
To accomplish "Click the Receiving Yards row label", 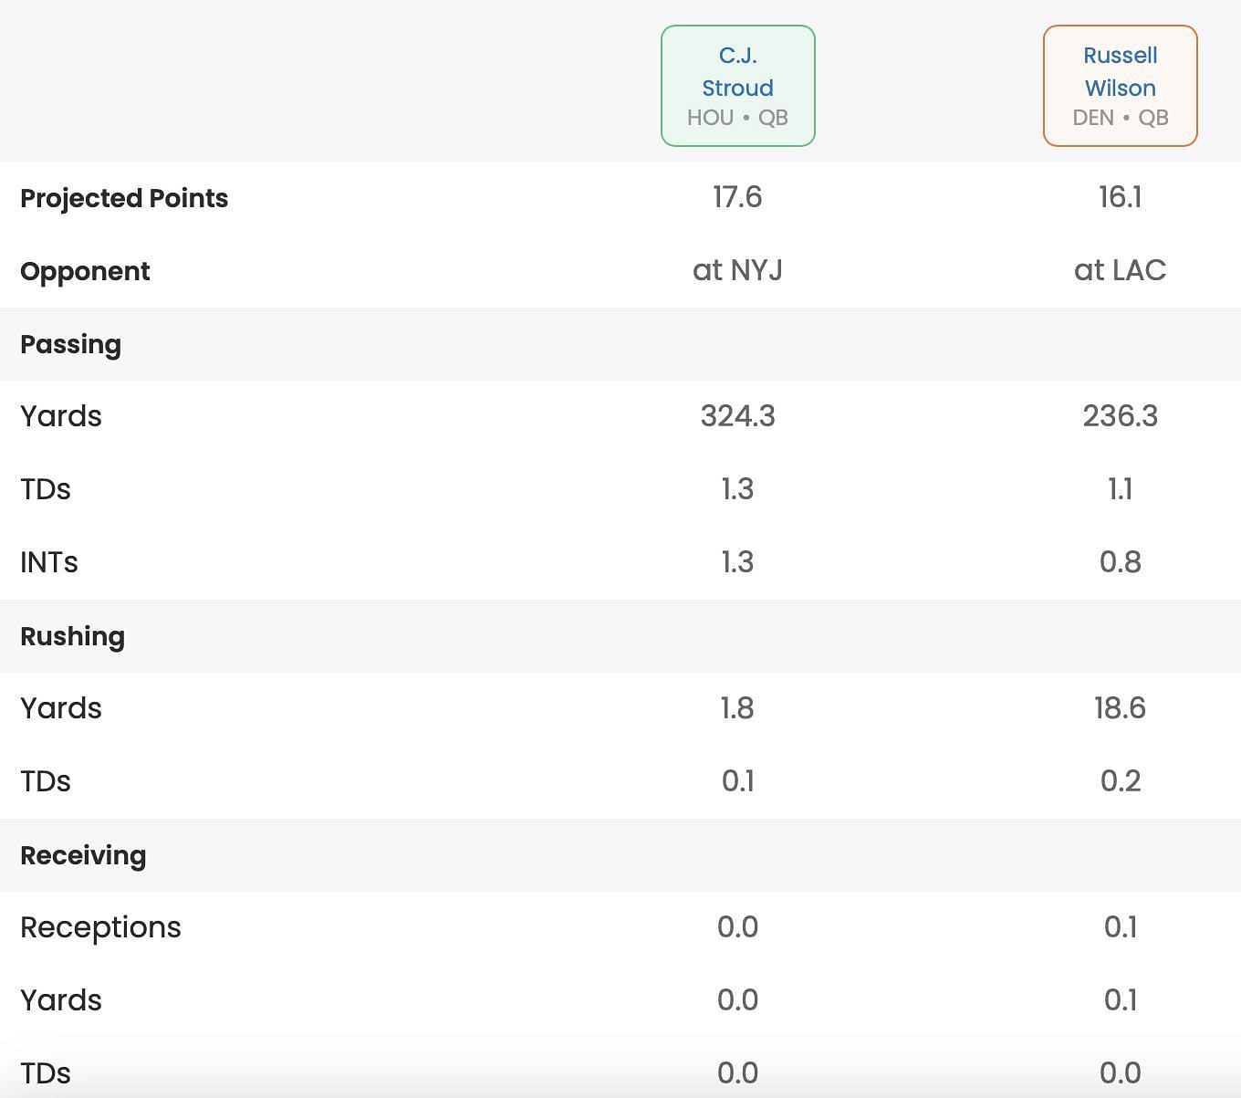I will coord(61,1000).
